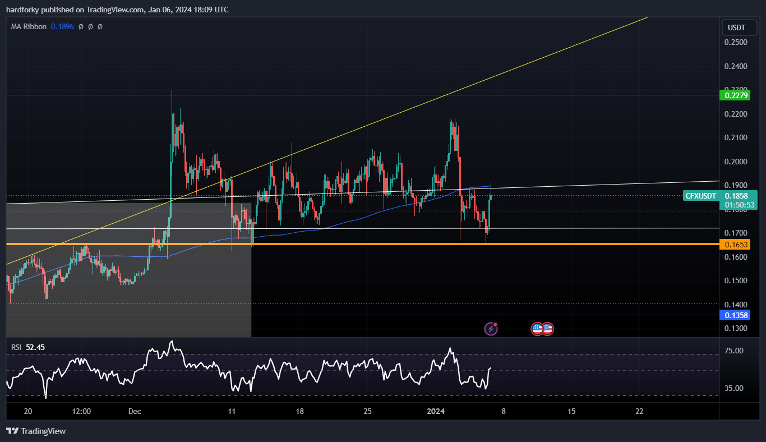The image size is (766, 442).
Task: Open the partly hidden US flag event icon
Action: tap(548, 329)
